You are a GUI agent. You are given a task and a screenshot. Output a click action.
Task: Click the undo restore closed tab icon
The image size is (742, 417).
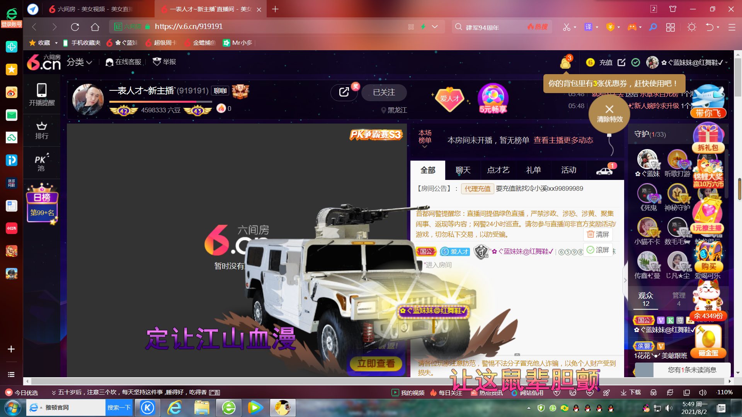pos(710,27)
